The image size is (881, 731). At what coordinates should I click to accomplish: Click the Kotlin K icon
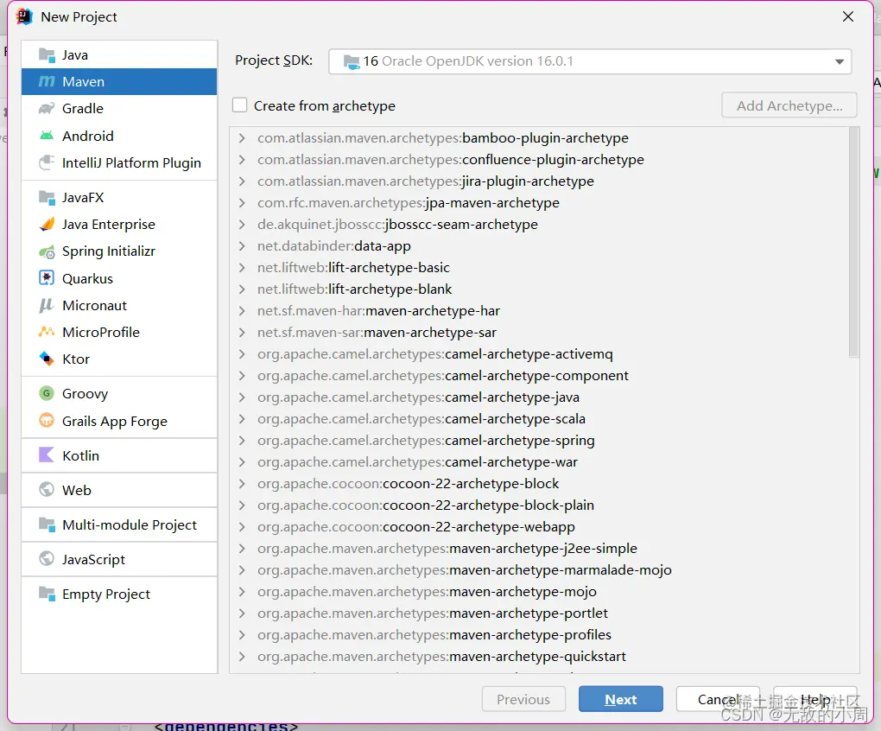coord(47,454)
